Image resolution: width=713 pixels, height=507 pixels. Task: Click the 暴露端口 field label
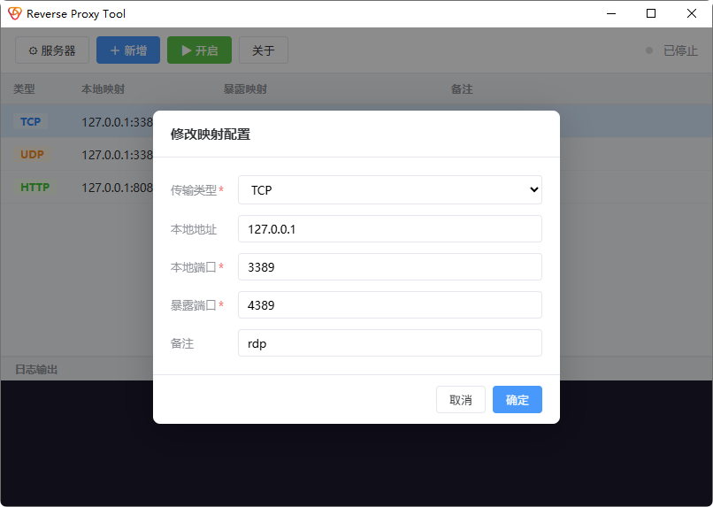[x=193, y=305]
